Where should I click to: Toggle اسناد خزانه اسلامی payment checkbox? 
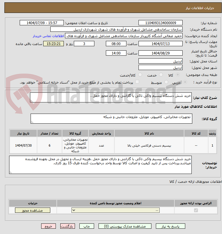pyautogui.click(x=137, y=82)
